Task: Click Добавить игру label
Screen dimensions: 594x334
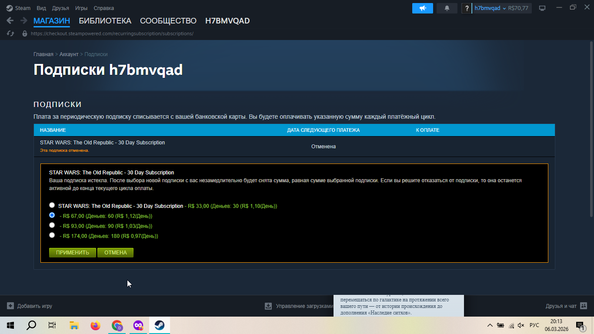Action: (x=35, y=306)
